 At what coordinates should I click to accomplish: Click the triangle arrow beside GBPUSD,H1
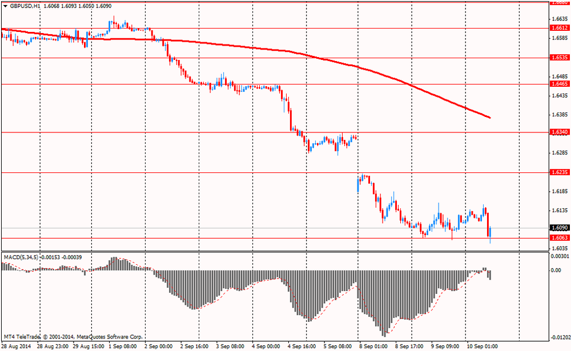coord(5,6)
